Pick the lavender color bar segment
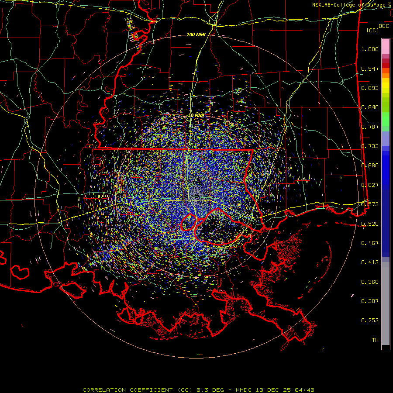Screen dimensions: 393x393 (386, 138)
